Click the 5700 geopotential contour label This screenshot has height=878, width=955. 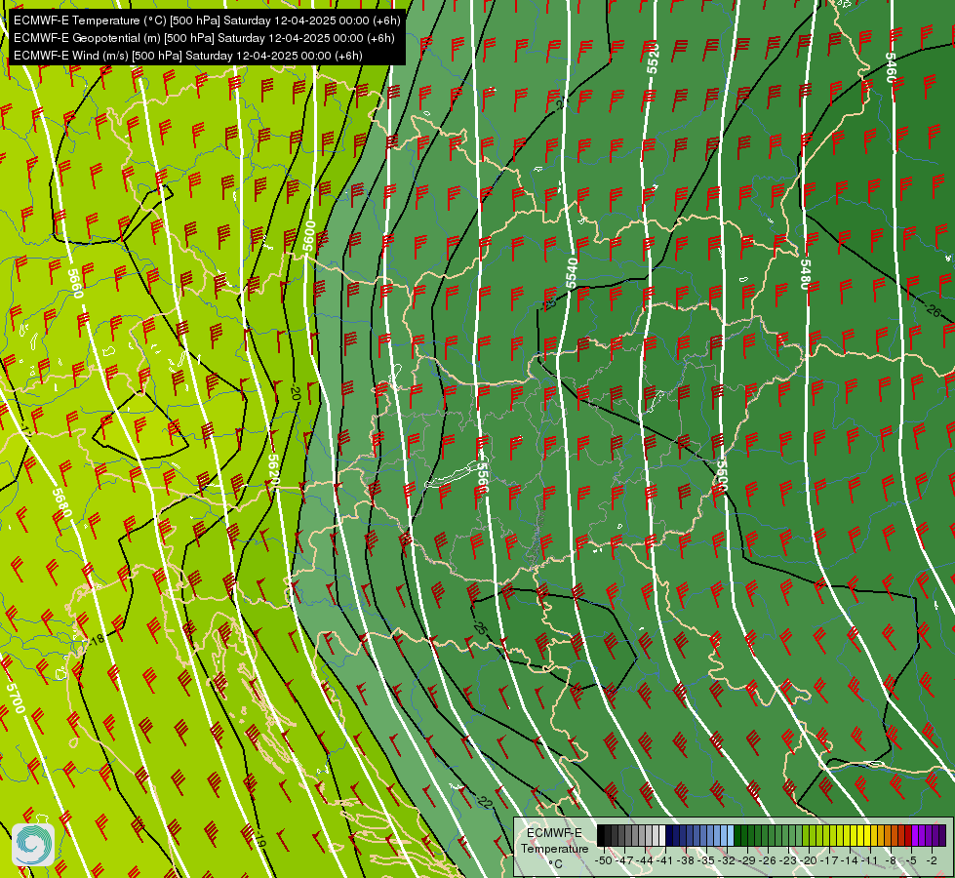16,698
